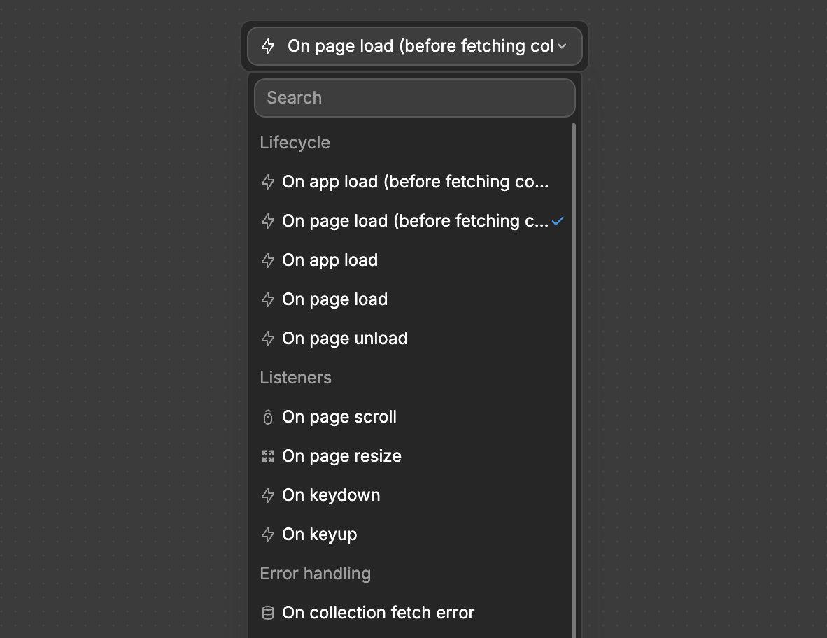The image size is (827, 638).
Task: Select the Lifecycle section header
Action: coord(295,142)
